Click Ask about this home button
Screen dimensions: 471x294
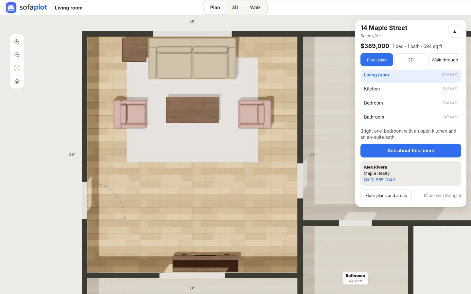[410, 151]
